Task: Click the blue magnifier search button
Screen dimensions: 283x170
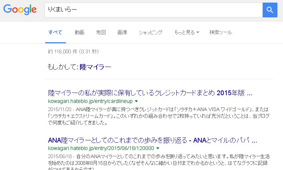Action: 270,10
